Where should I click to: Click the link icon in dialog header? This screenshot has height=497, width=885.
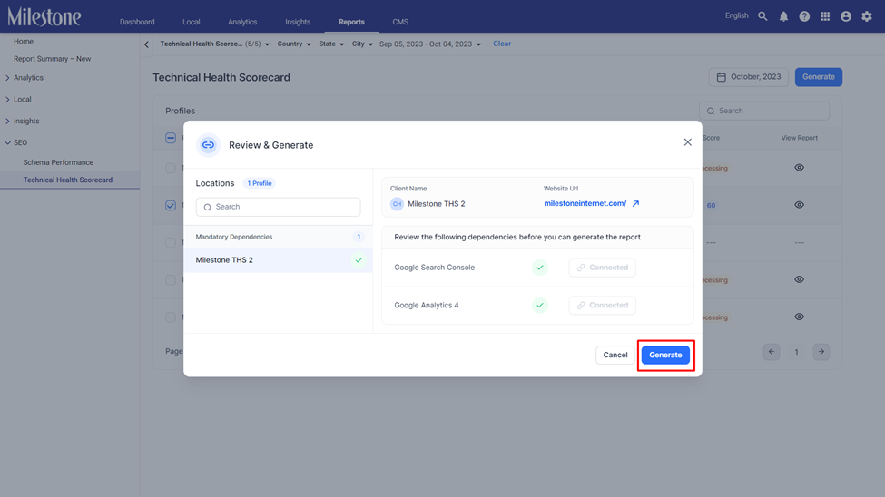[x=208, y=145]
